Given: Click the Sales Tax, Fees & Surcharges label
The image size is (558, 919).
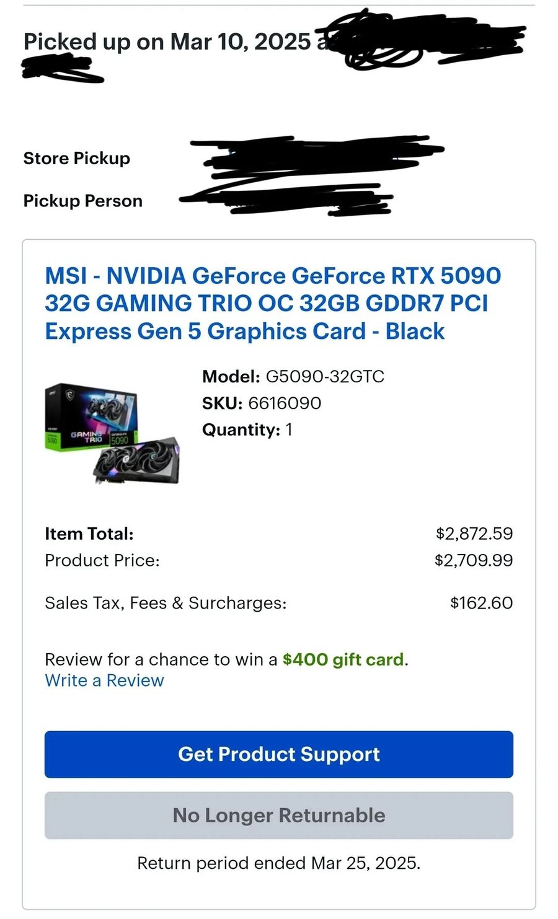Looking at the screenshot, I should point(166,604).
